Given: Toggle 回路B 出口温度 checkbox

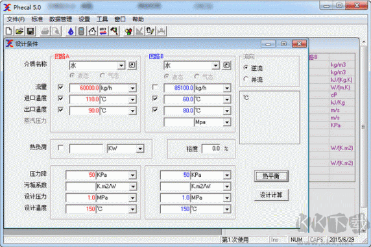Looking at the screenshot, I should (x=155, y=109).
